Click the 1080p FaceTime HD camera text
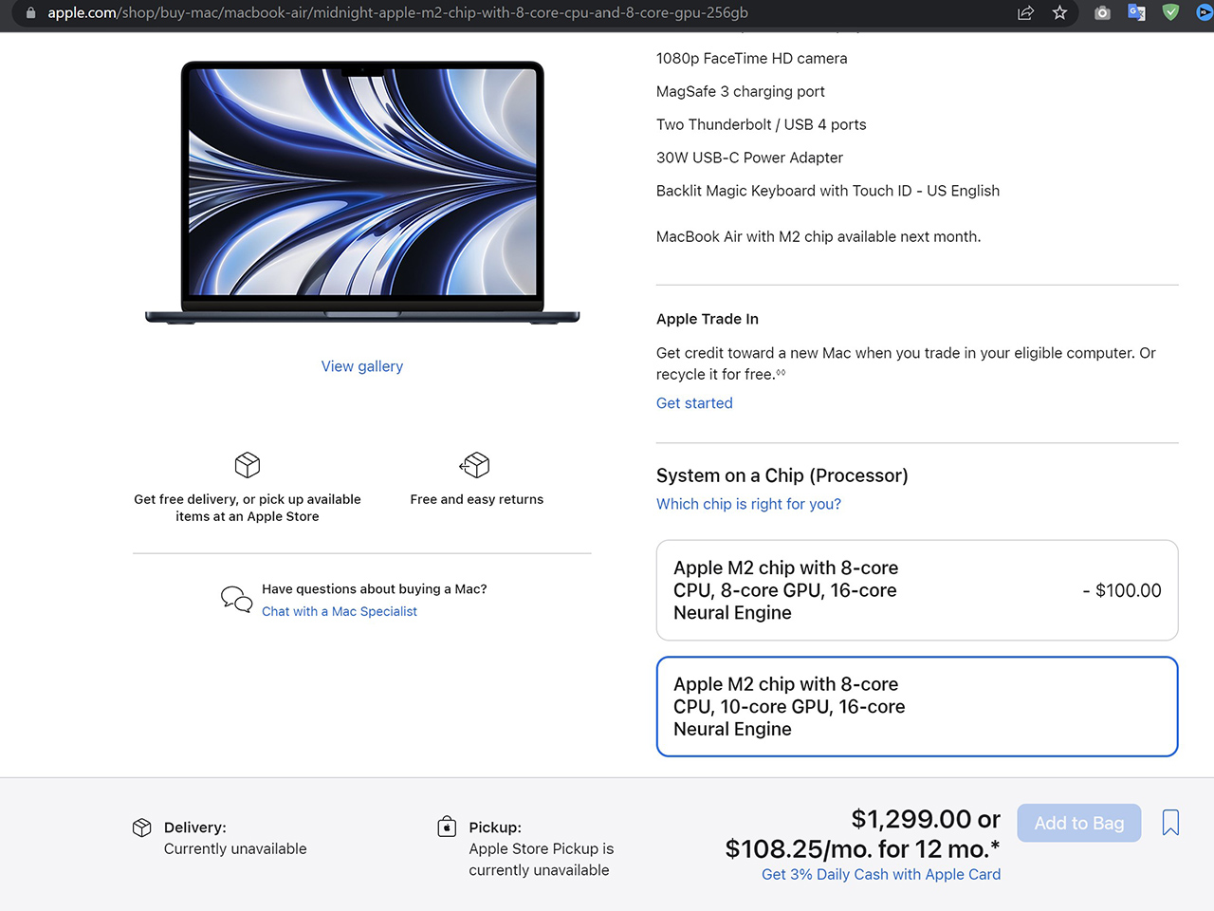The height and width of the screenshot is (911, 1214). pos(752,59)
